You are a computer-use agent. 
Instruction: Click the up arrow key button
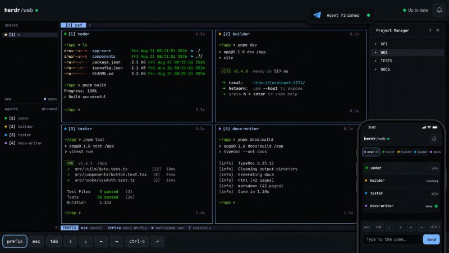pos(71,242)
